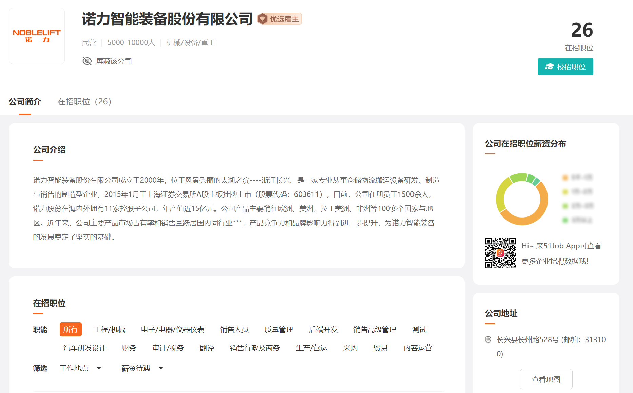Image resolution: width=633 pixels, height=393 pixels.
Task: Click the company name 诺力智能装备股份有限公司
Action: click(167, 19)
